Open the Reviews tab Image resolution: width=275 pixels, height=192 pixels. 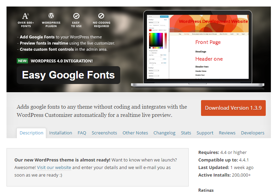[x=227, y=133]
